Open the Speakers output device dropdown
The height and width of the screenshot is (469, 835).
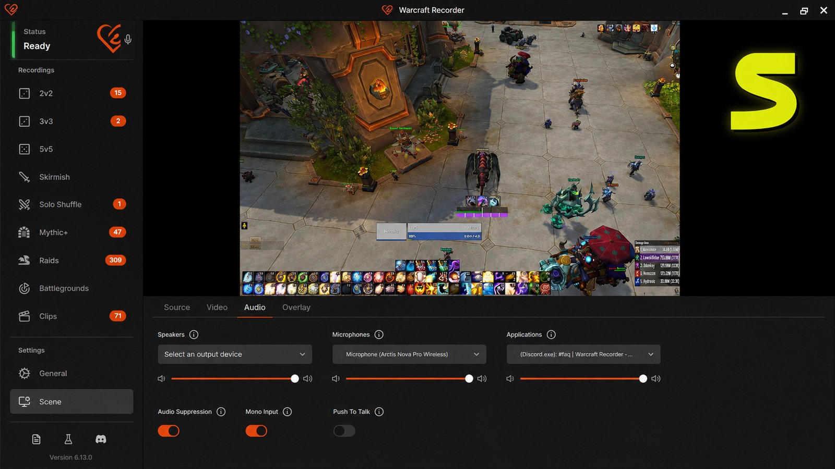click(x=235, y=354)
